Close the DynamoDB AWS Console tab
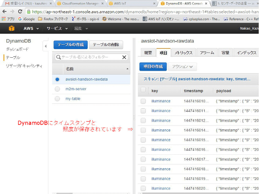Image resolution: width=259 pixels, height=194 pixels. pyautogui.click(x=206, y=3)
